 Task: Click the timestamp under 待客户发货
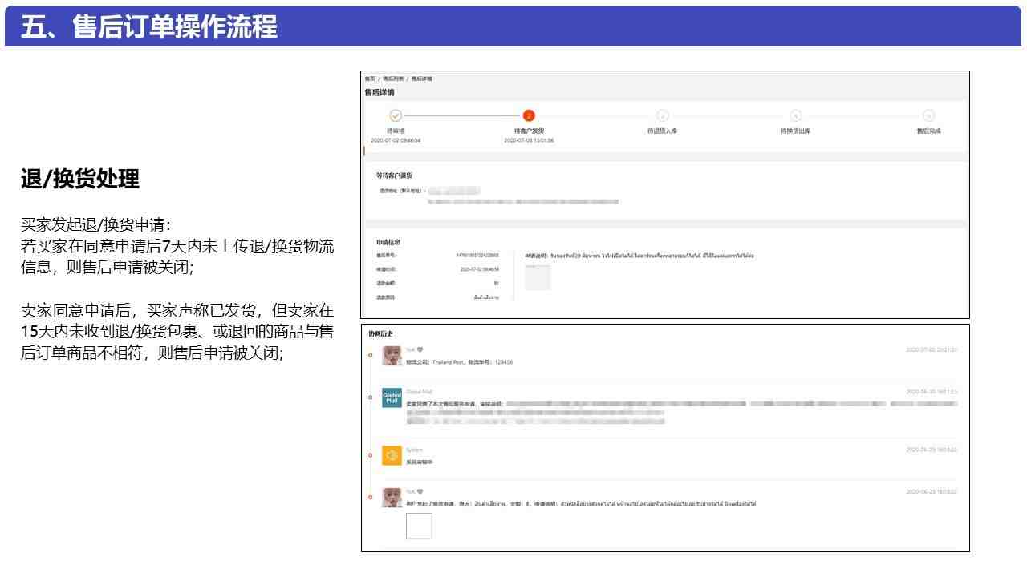pos(529,140)
